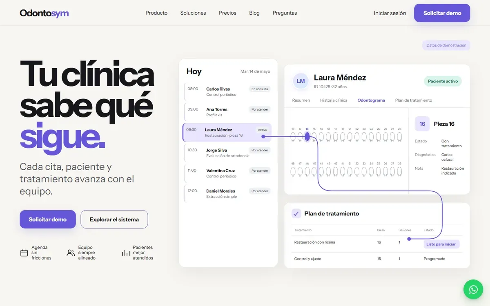Image resolution: width=490 pixels, height=306 pixels.
Task: Select Laura Méndez 09:30 appointment
Action: click(227, 133)
